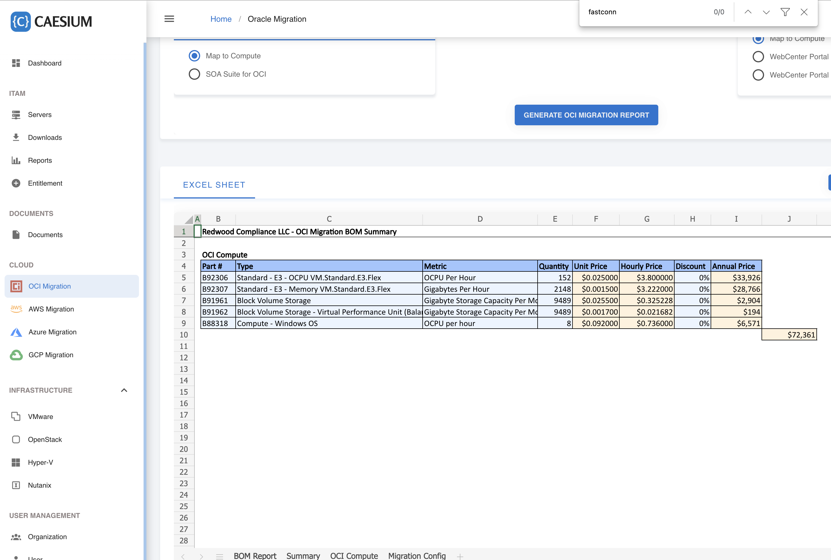
Task: Click sheet tabs scroll right arrow
Action: point(201,556)
